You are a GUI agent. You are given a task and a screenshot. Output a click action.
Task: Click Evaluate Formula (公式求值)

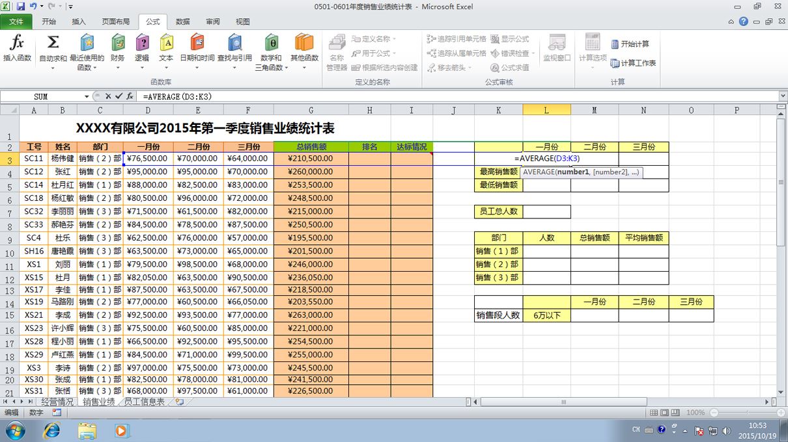point(510,68)
